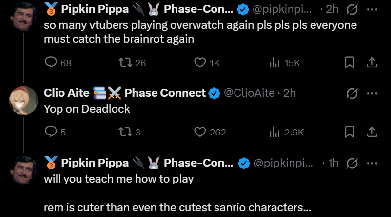Image resolution: width=391 pixels, height=217 pixels.
Task: Like the tweet with 1K likes
Action: [x=199, y=63]
